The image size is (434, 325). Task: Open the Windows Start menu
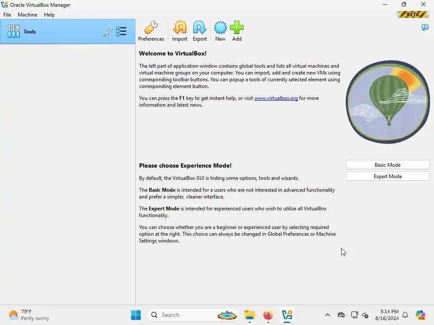point(136,315)
